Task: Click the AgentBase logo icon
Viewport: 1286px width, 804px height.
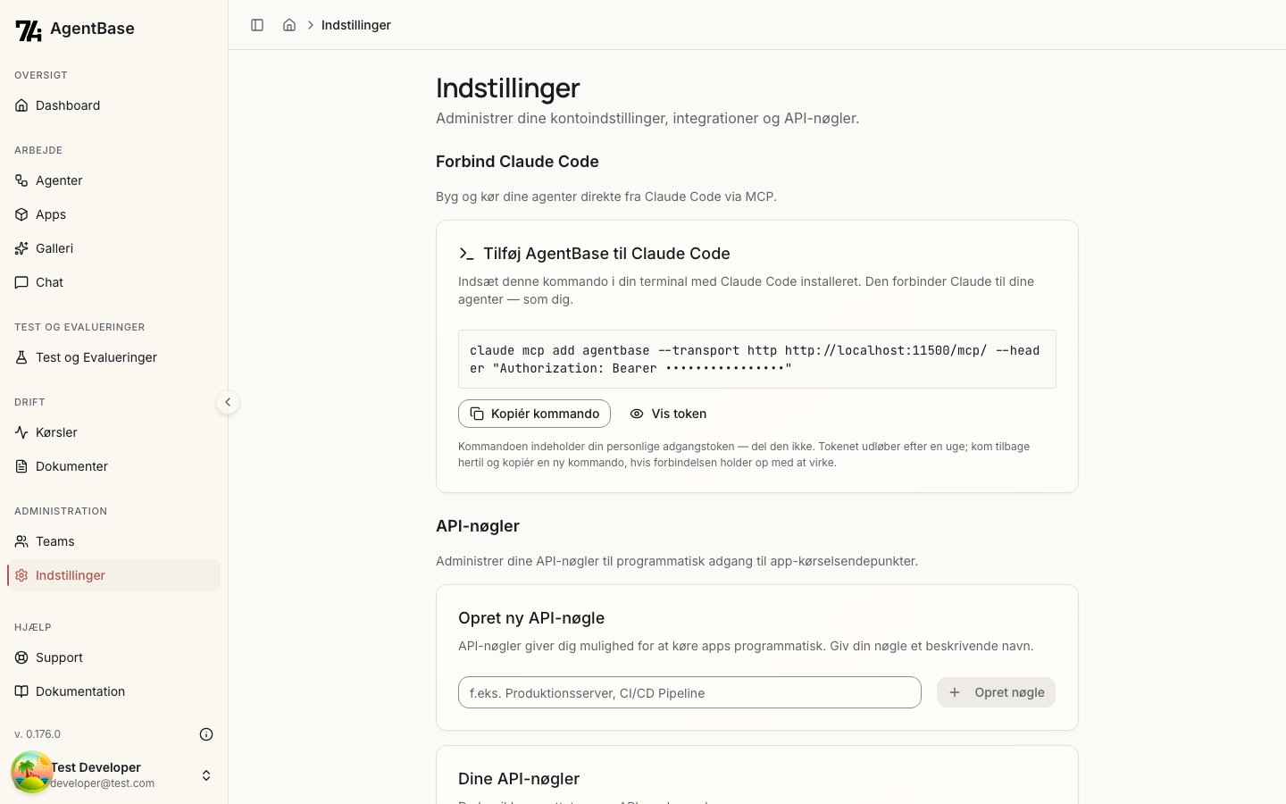Action: tap(29, 30)
